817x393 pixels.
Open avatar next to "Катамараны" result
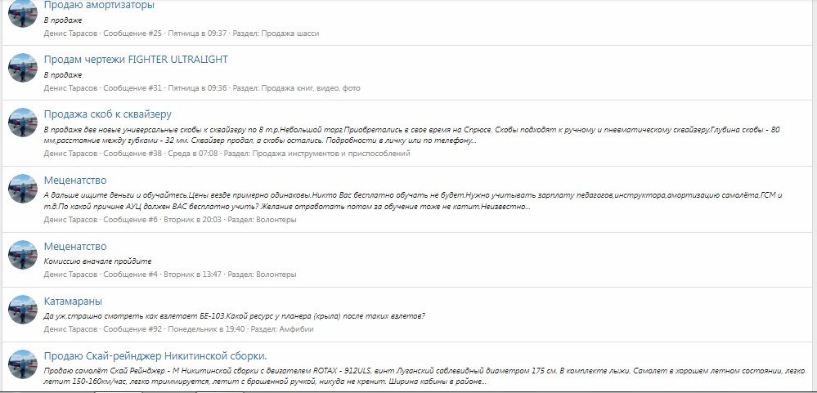click(x=22, y=310)
